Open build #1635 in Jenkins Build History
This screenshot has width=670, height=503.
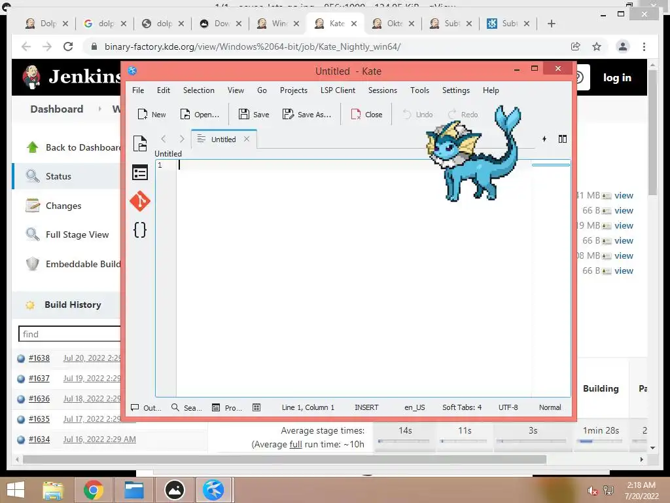click(39, 419)
